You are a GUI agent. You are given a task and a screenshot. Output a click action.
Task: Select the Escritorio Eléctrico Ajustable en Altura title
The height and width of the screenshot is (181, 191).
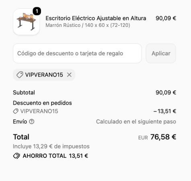96,18
